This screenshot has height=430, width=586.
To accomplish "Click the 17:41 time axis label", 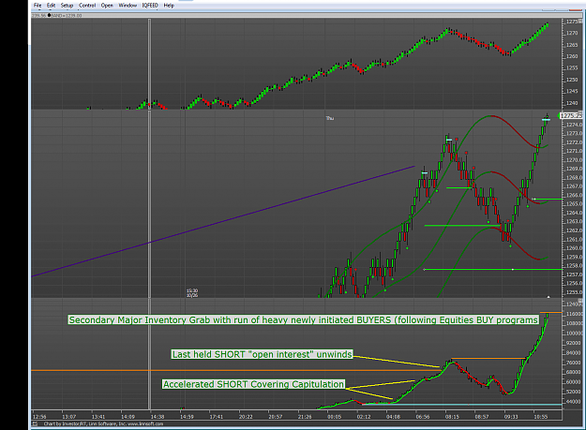I will pyautogui.click(x=216, y=417).
